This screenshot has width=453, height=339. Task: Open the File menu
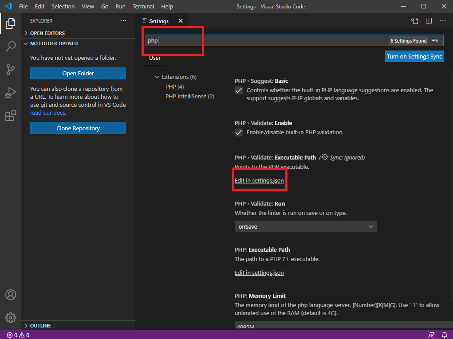(x=24, y=6)
